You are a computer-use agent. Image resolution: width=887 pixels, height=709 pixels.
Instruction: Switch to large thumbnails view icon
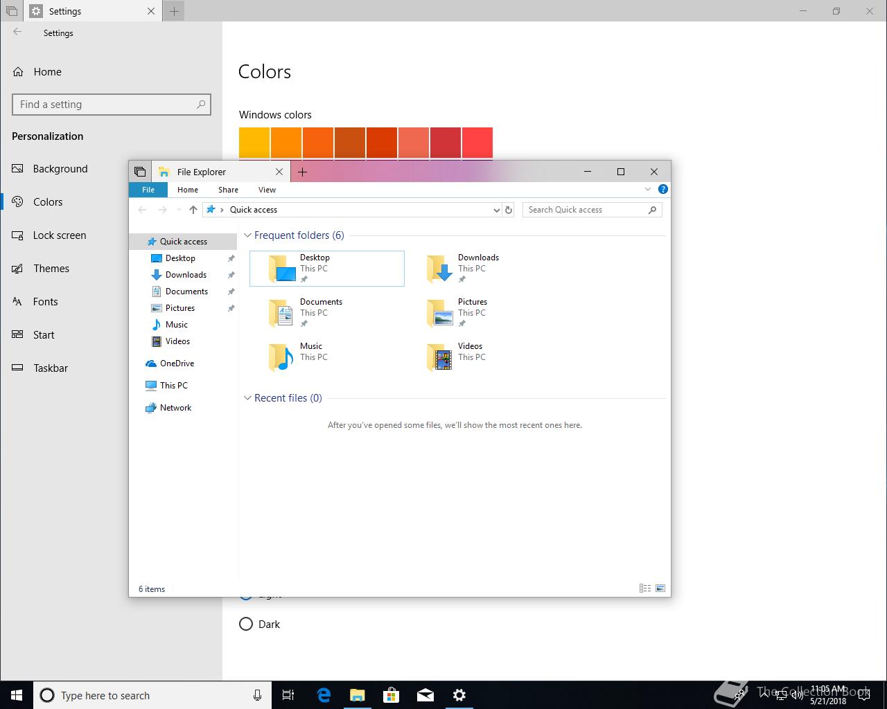660,589
